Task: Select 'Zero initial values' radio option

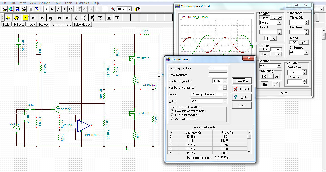Action: point(173,119)
